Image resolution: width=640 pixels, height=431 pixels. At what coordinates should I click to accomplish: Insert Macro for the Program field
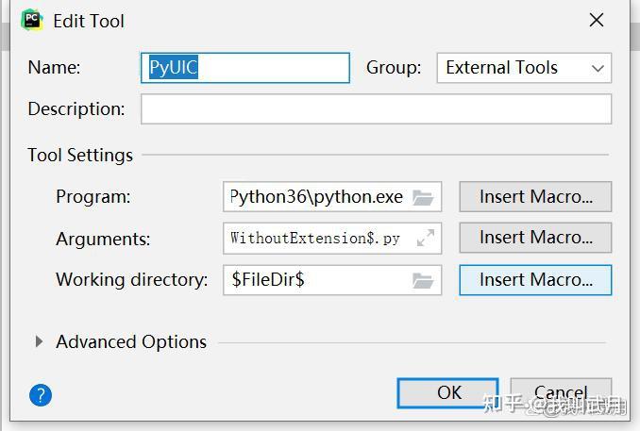coord(535,196)
